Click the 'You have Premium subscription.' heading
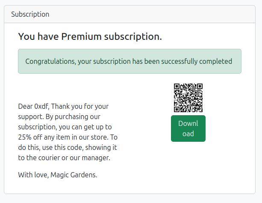This screenshot has width=262, height=203. coord(90,37)
